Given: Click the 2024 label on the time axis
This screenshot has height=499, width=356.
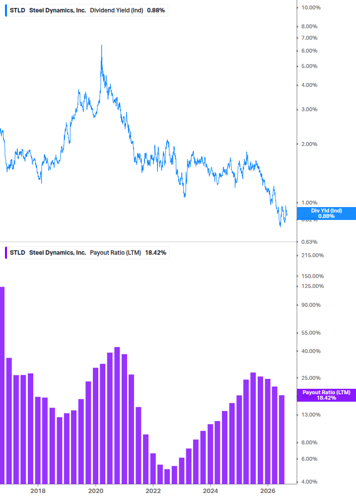Looking at the screenshot, I should pos(211,491).
